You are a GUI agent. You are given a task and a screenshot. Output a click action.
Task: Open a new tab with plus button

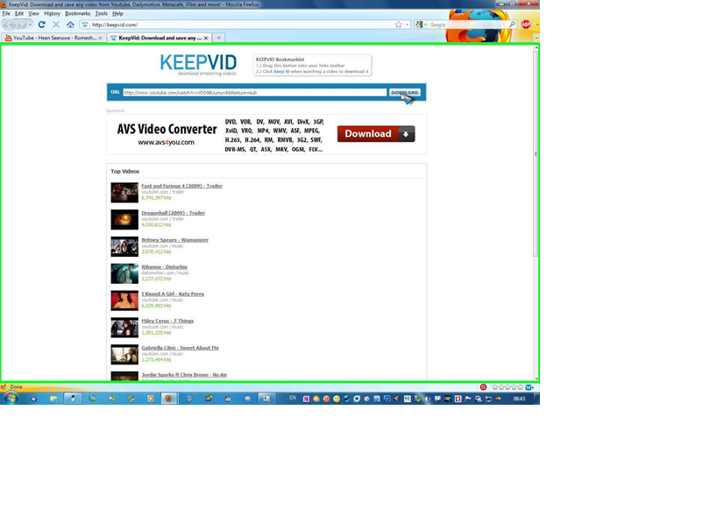[x=219, y=38]
